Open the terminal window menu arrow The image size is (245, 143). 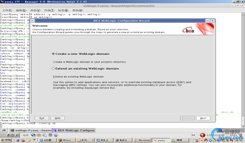(x=2, y=6)
